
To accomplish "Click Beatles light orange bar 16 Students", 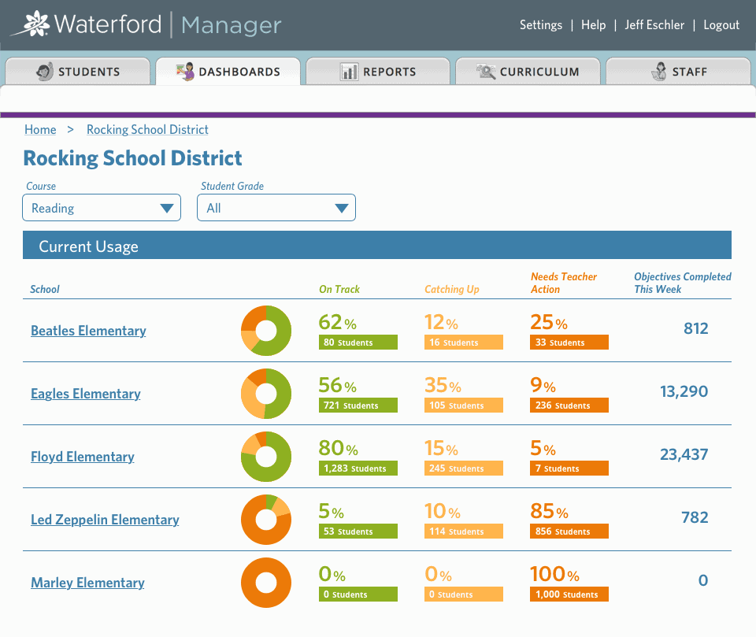I will (464, 343).
